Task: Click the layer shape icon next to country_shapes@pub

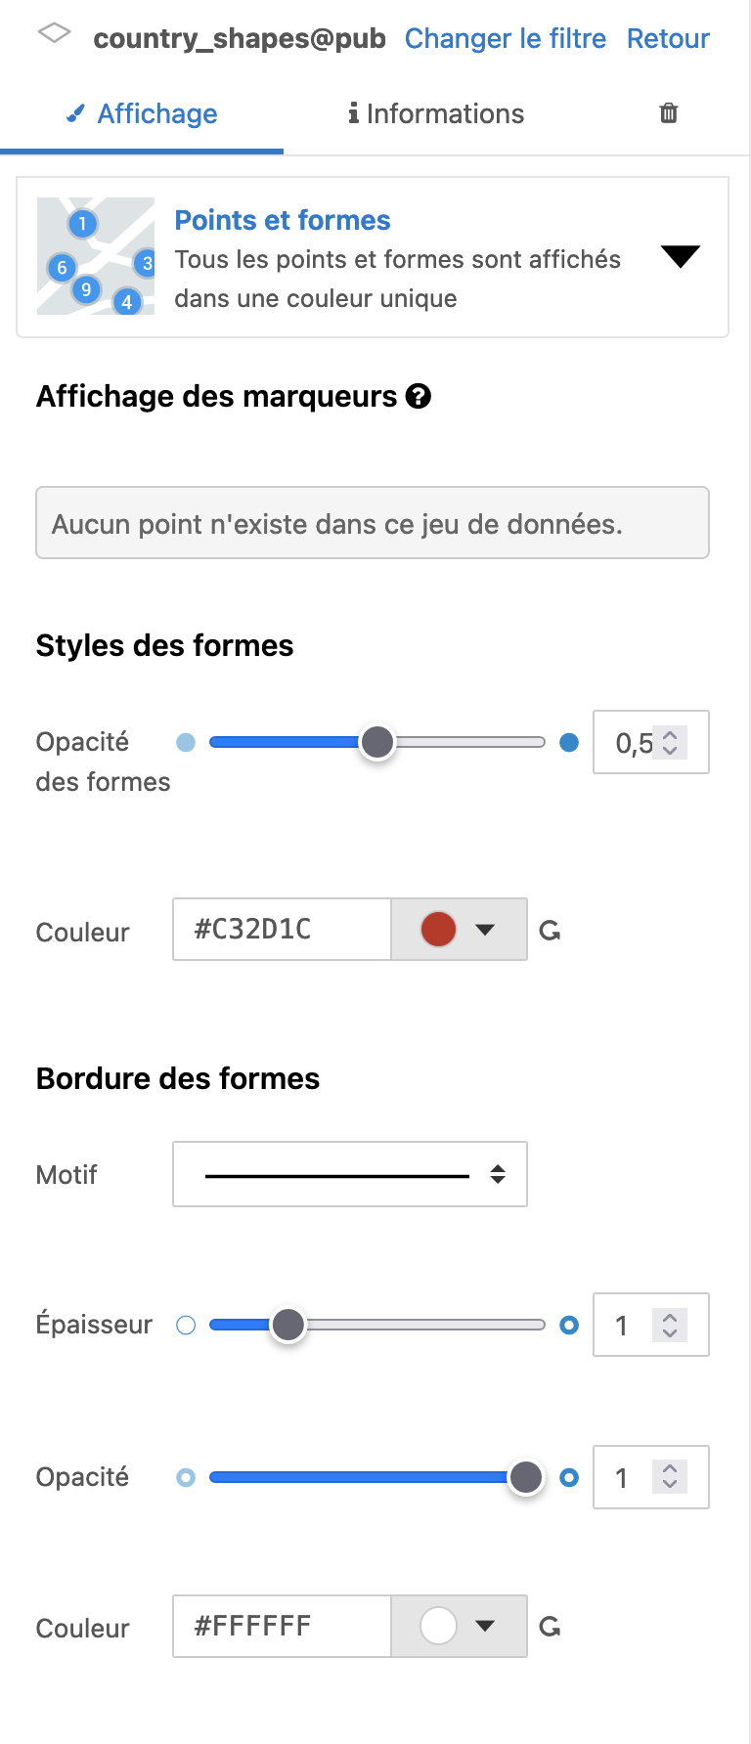Action: (x=54, y=34)
